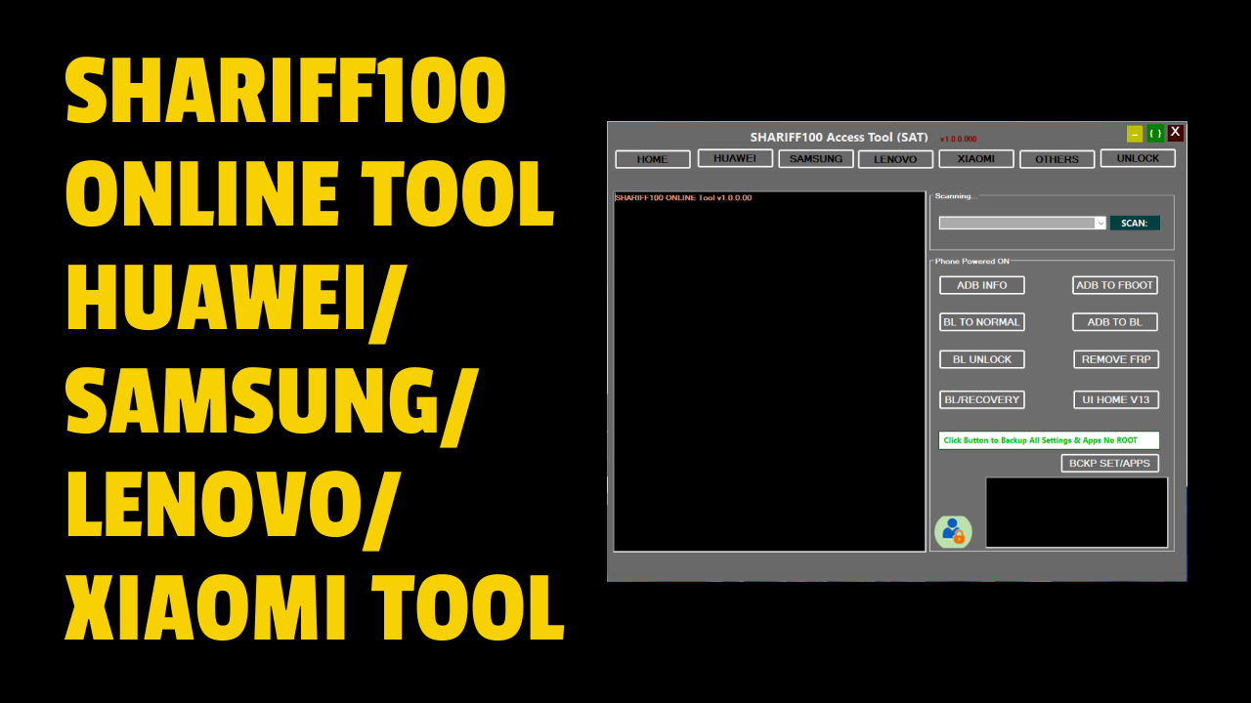1251x703 pixels.
Task: Click the ADB INFO button
Action: [x=982, y=285]
